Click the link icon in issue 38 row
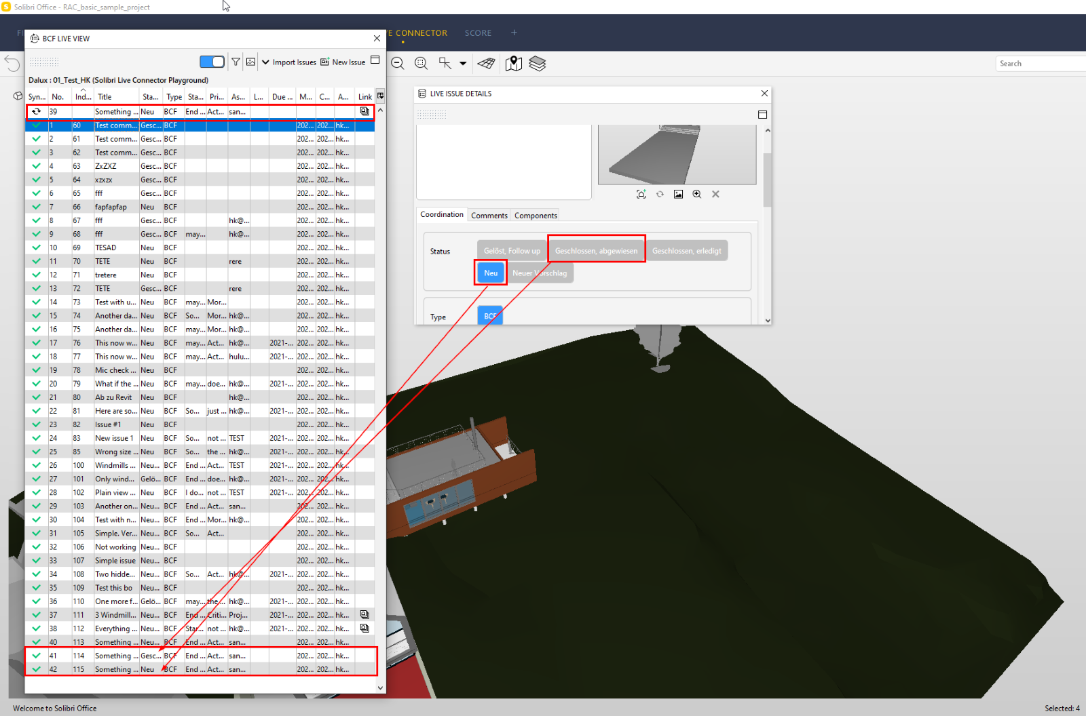Image resolution: width=1086 pixels, height=716 pixels. point(364,628)
